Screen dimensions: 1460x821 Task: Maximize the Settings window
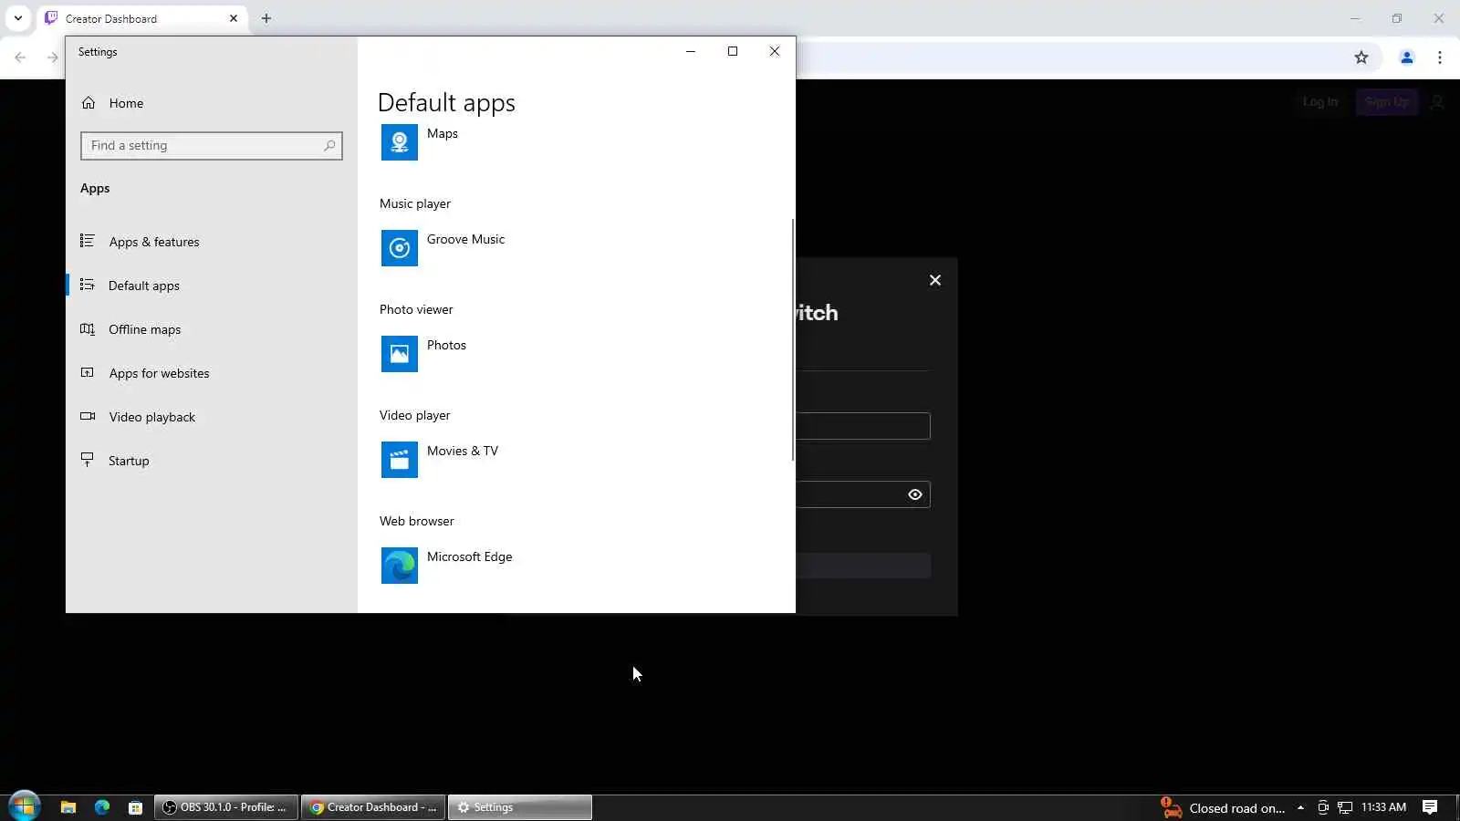(733, 51)
